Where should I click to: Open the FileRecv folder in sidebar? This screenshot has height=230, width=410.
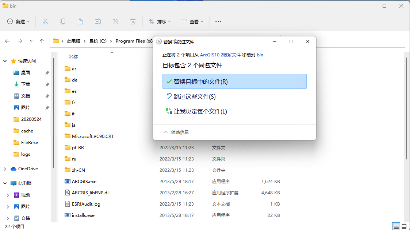(x=29, y=143)
